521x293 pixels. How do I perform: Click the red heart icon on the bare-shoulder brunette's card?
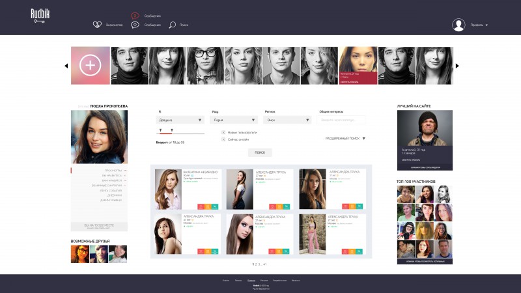[x=201, y=251]
